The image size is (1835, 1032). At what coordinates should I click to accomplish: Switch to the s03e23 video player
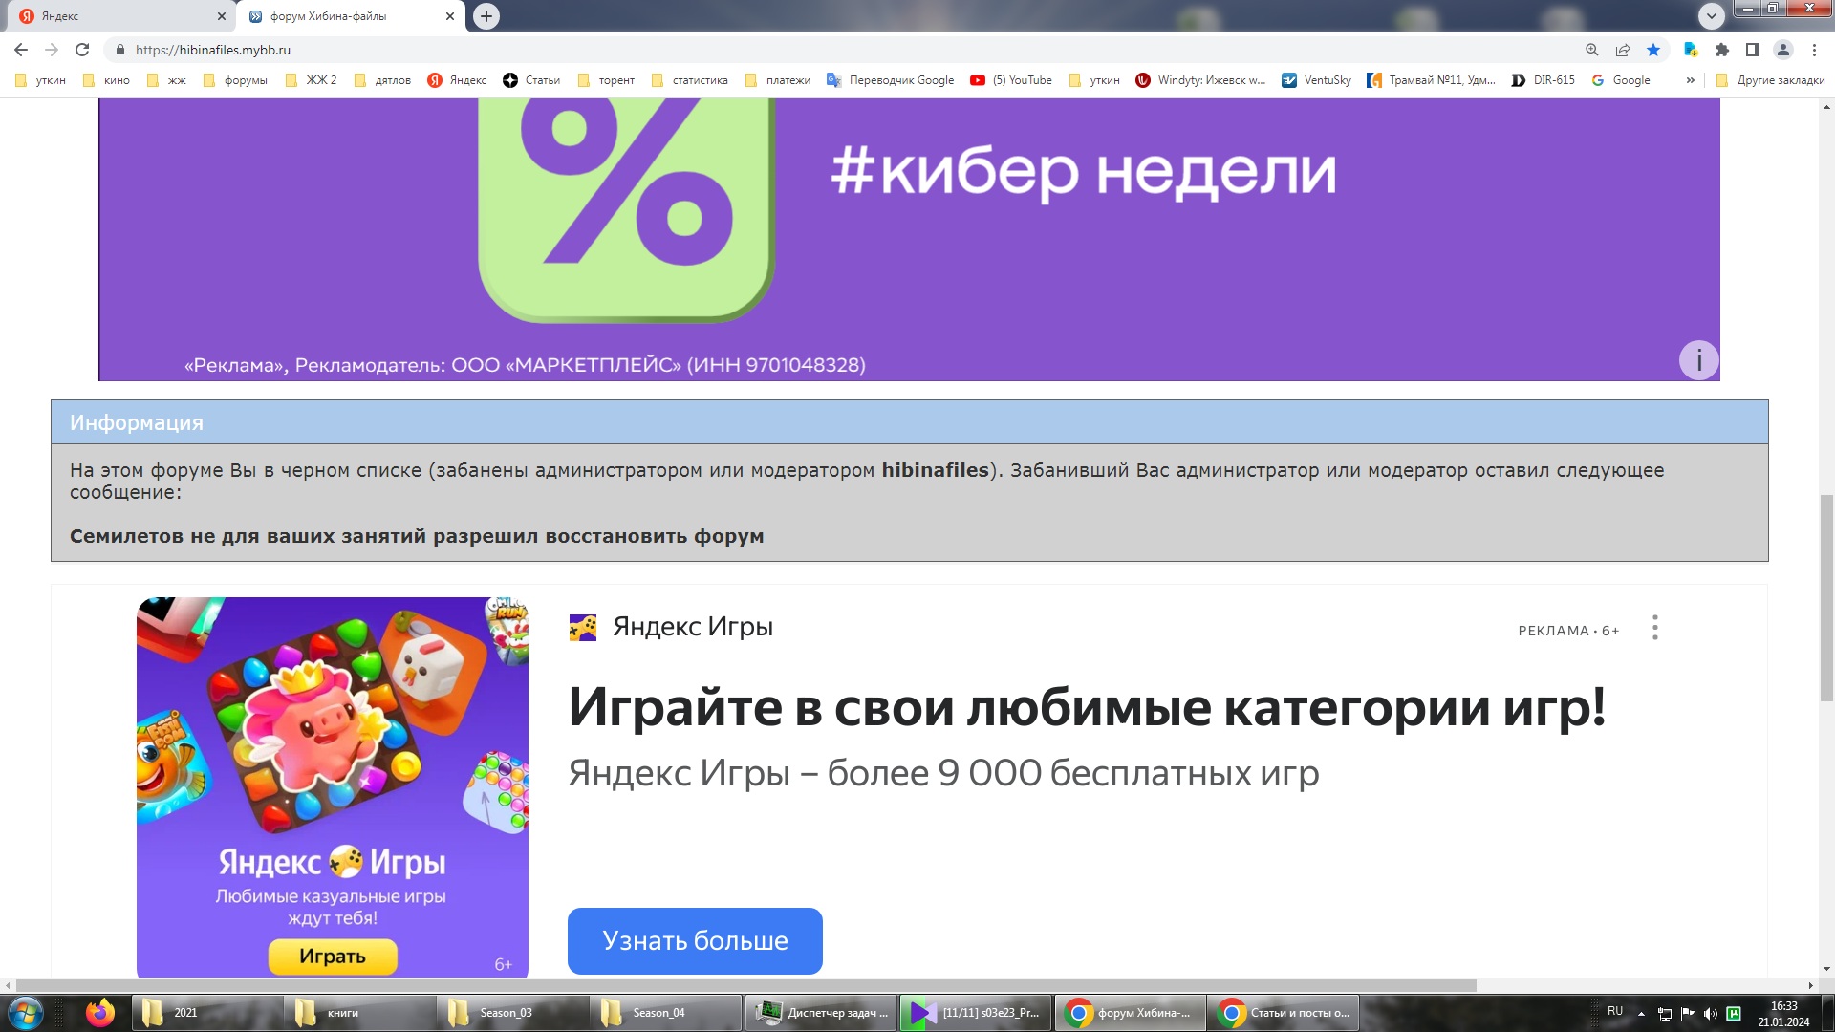pos(976,1013)
